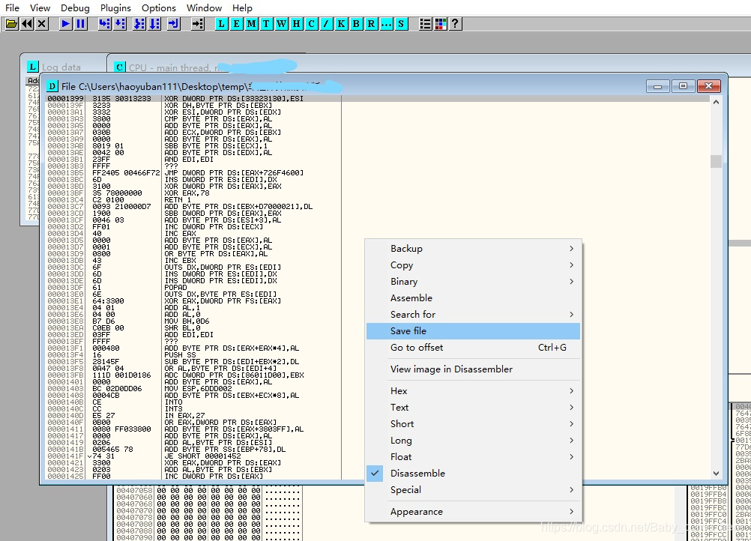Show the Memory map with the M button

251,23
